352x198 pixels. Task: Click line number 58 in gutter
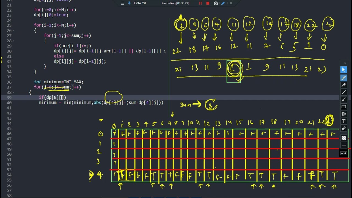(x=9, y=196)
